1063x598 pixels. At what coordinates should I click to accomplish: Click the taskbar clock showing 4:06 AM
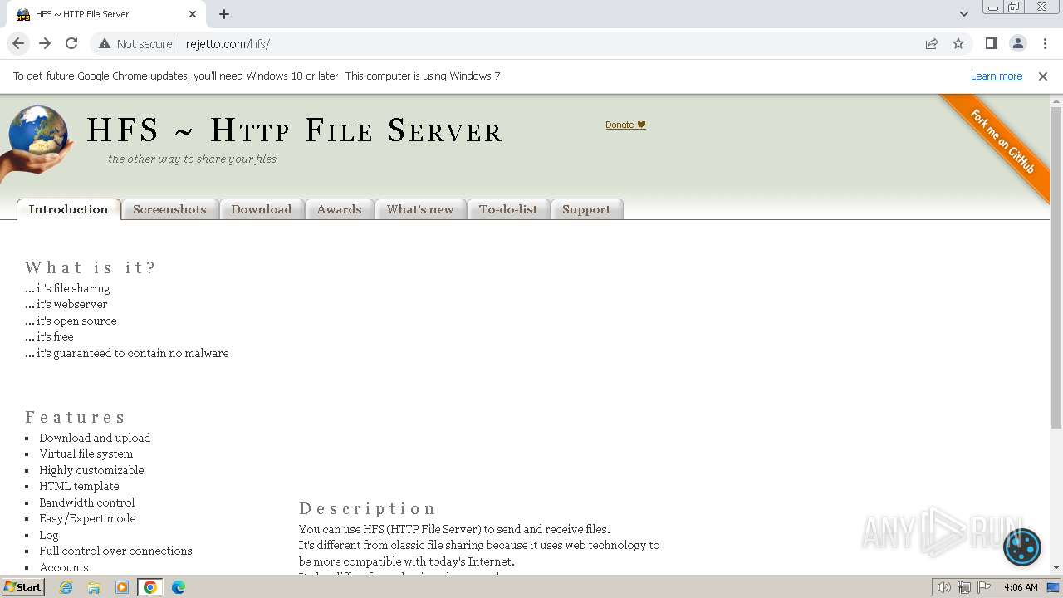pyautogui.click(x=1021, y=587)
